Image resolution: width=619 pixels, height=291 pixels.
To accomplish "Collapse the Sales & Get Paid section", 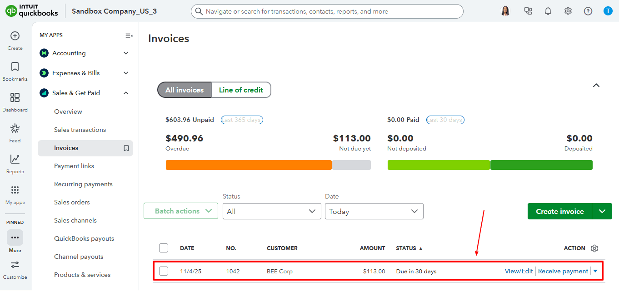I will click(126, 93).
